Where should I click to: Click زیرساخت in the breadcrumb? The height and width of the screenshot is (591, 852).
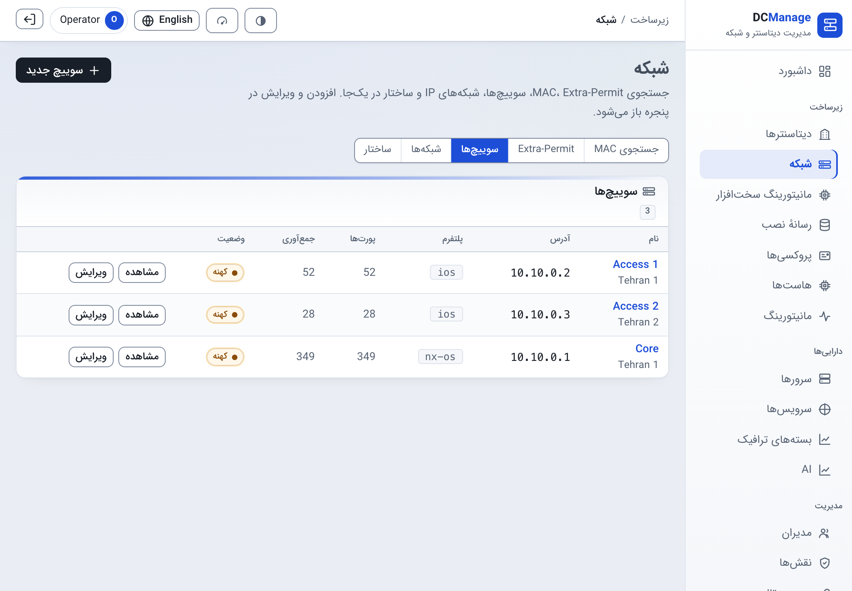click(x=649, y=20)
